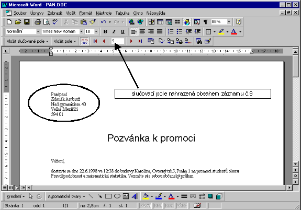Set columns layout
Image resolution: width=301 pixels, height=210 pixels.
coord(177,22)
